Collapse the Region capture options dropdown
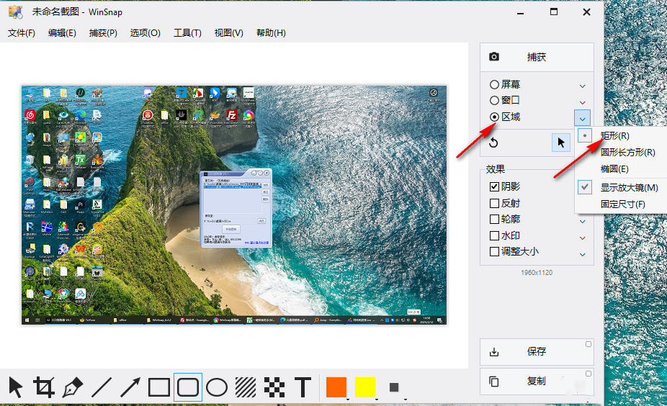This screenshot has height=406, width=667. [582, 118]
